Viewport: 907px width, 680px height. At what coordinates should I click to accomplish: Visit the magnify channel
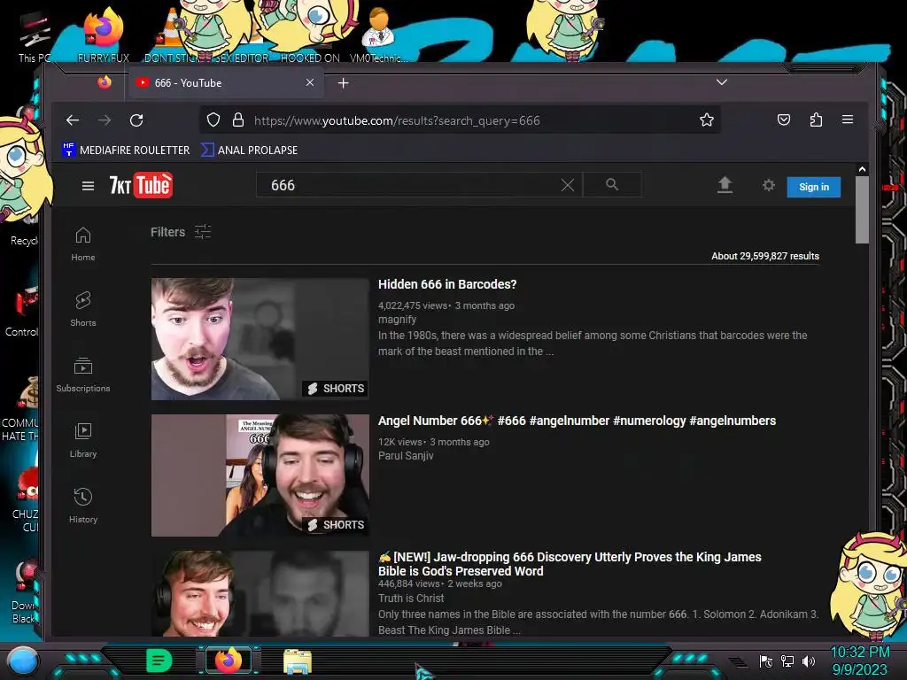(398, 319)
